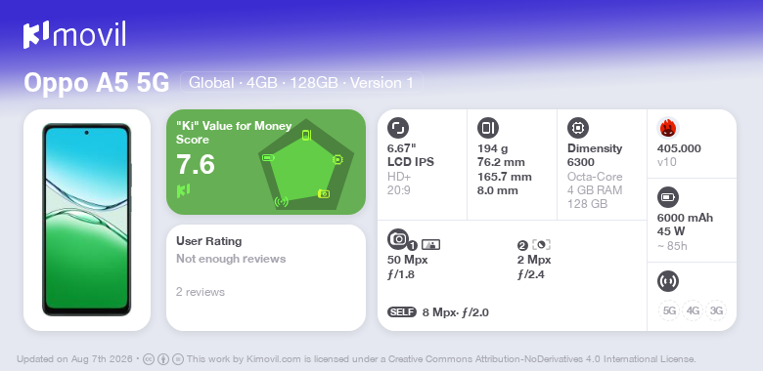Click the processor chip icon

pos(578,128)
